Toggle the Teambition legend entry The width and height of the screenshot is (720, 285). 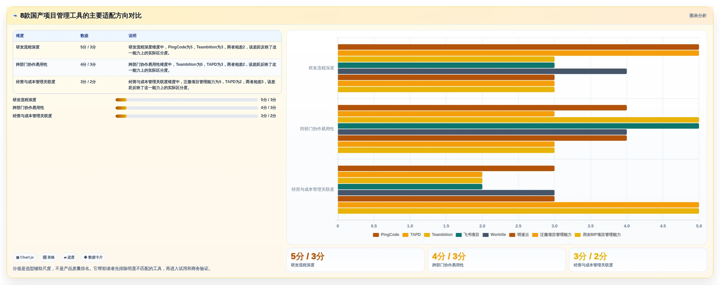[x=438, y=235]
